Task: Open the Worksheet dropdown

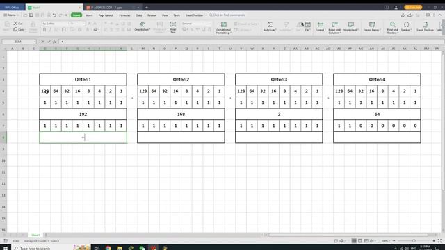Action: pyautogui.click(x=350, y=26)
